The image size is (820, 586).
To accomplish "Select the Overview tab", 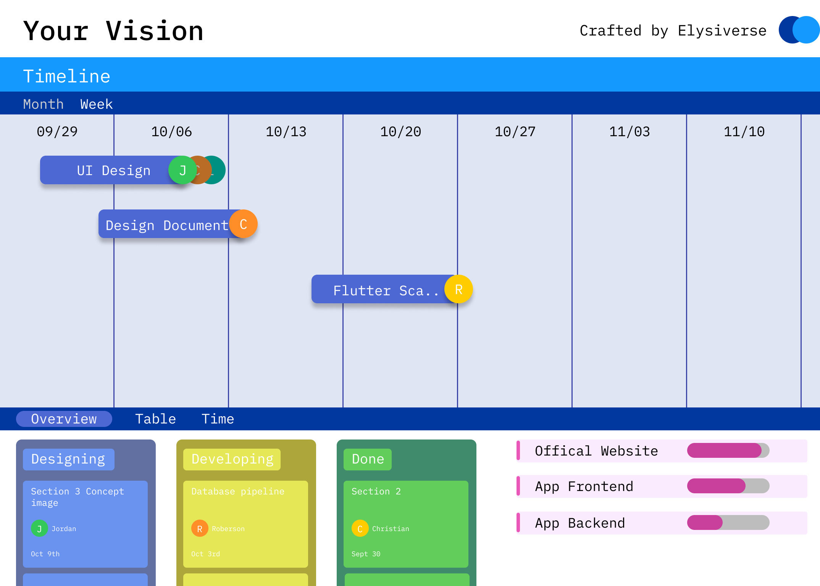I will pos(64,419).
